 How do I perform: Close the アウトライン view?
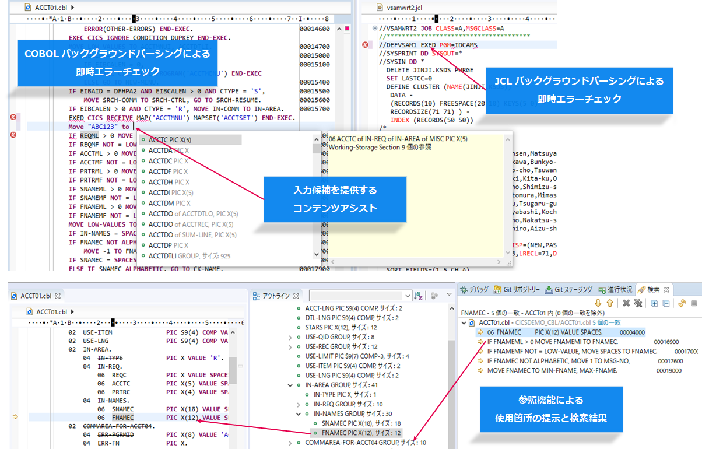(x=296, y=296)
